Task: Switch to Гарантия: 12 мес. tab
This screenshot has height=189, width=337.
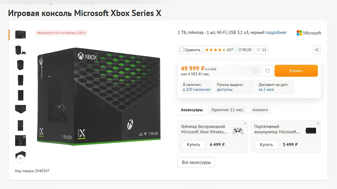Action: pos(227,110)
